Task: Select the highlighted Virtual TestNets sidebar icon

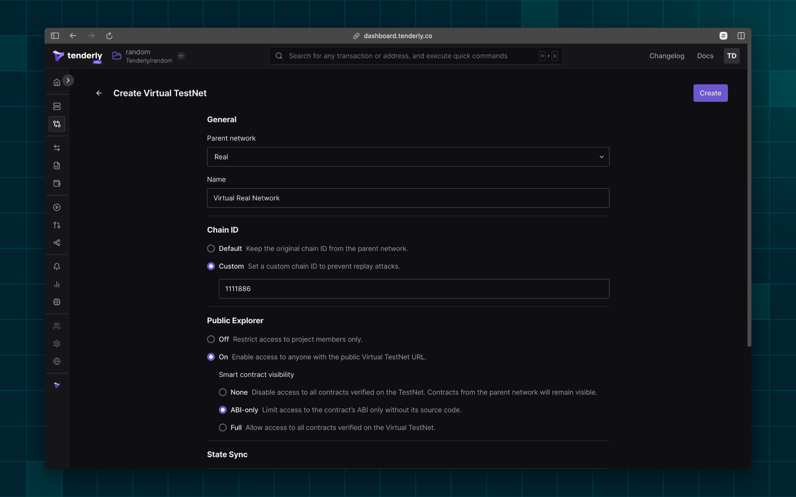Action: click(57, 124)
